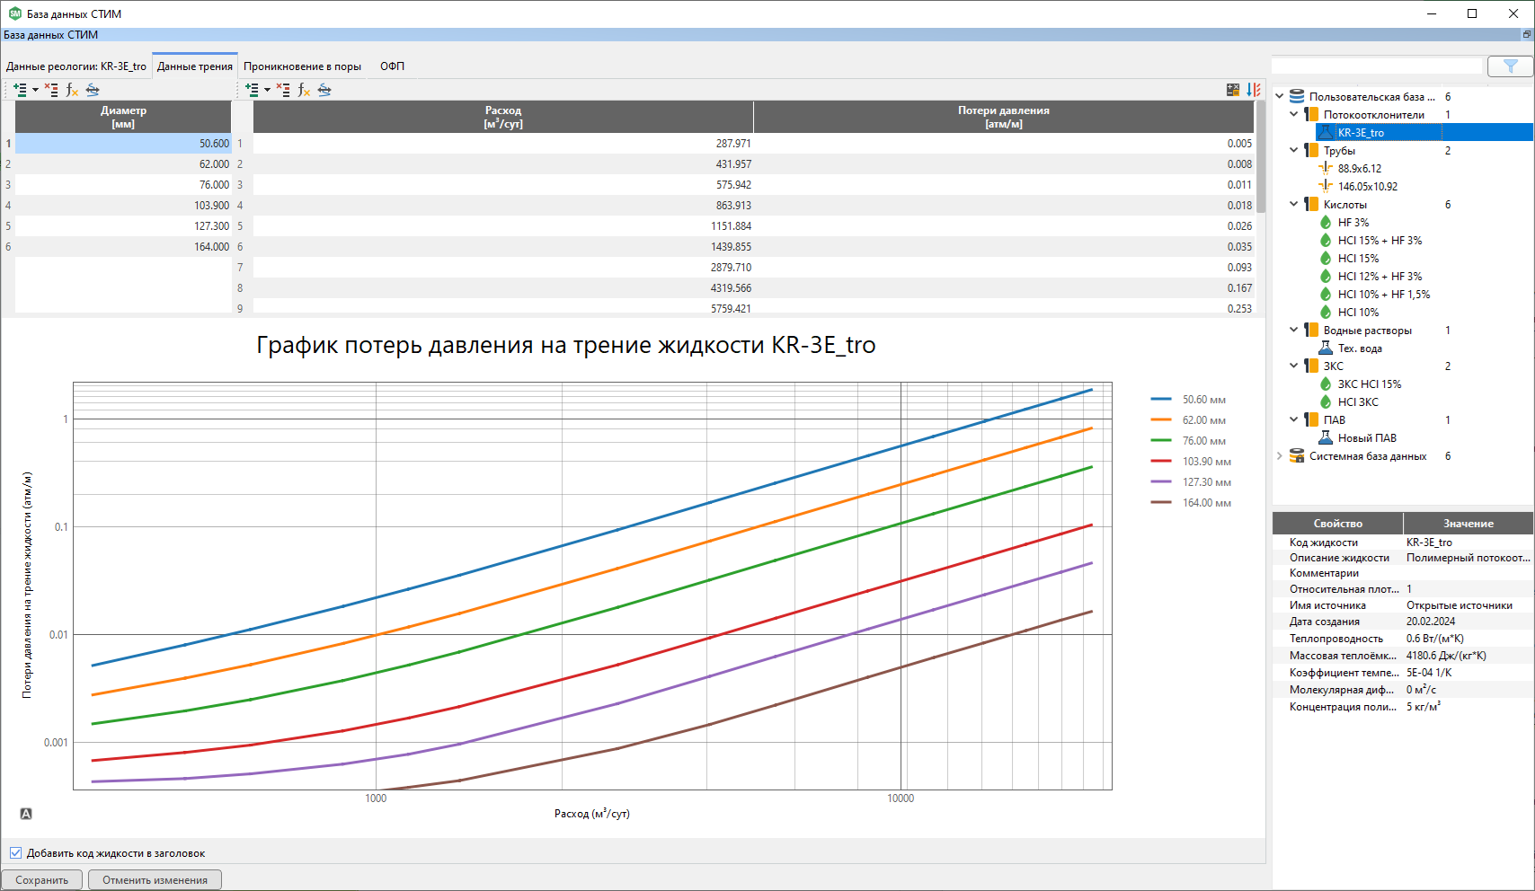Image resolution: width=1535 pixels, height=891 pixels.
Task: Toggle Добавить код жидкости в заголовок checkbox
Action: [x=15, y=852]
